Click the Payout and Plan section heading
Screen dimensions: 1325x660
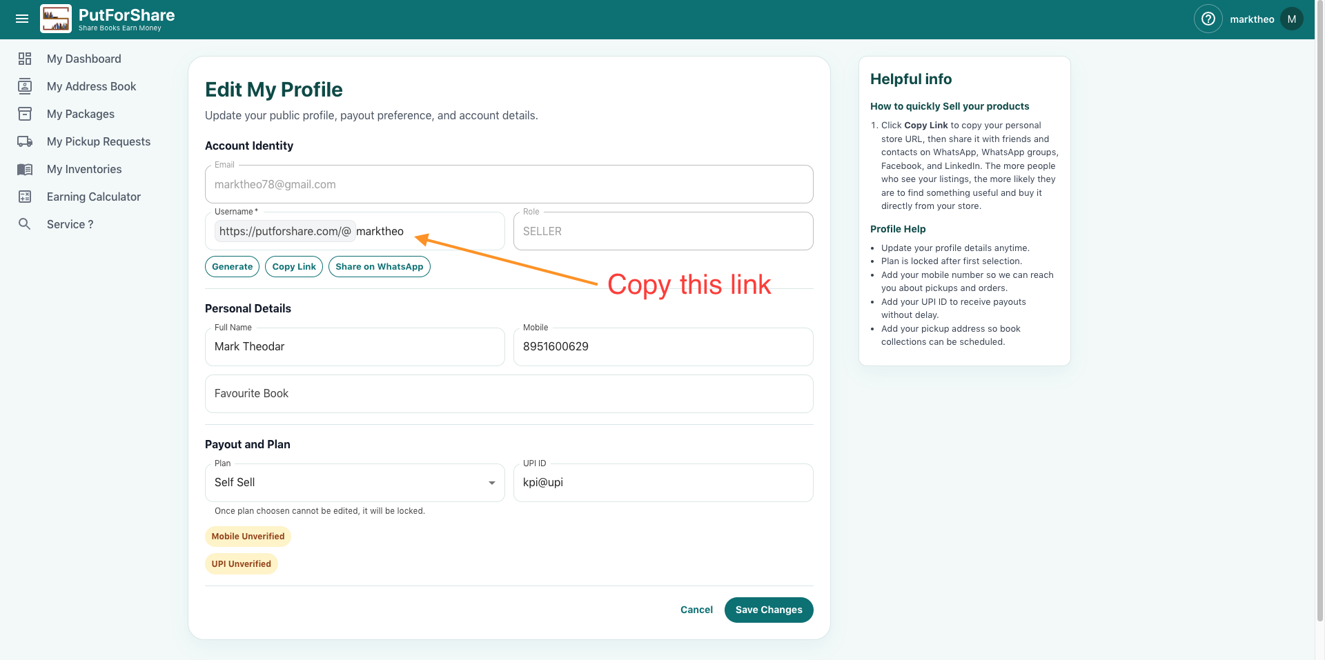coord(248,444)
